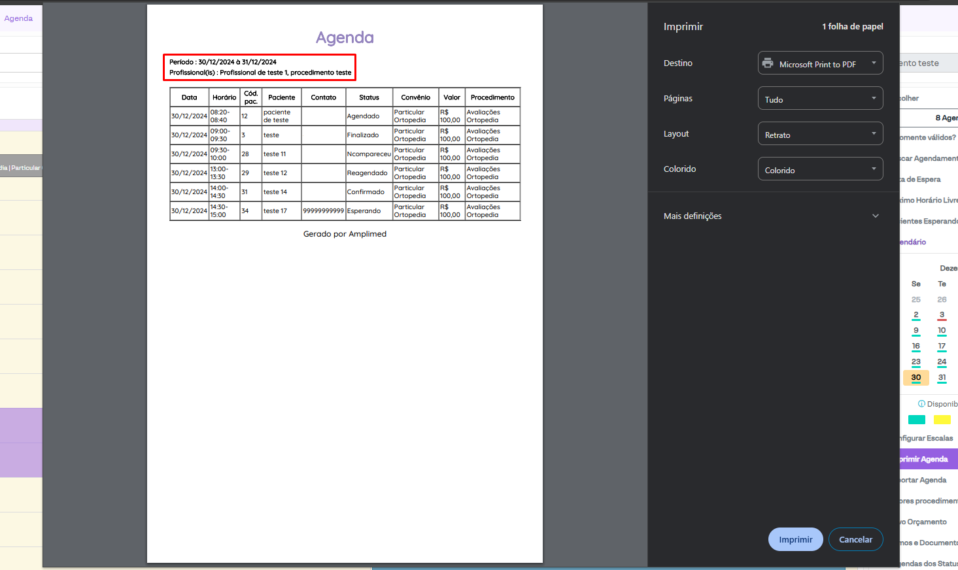The width and height of the screenshot is (958, 570).
Task: Open the Colorido color mode dropdown
Action: pyautogui.click(x=820, y=169)
